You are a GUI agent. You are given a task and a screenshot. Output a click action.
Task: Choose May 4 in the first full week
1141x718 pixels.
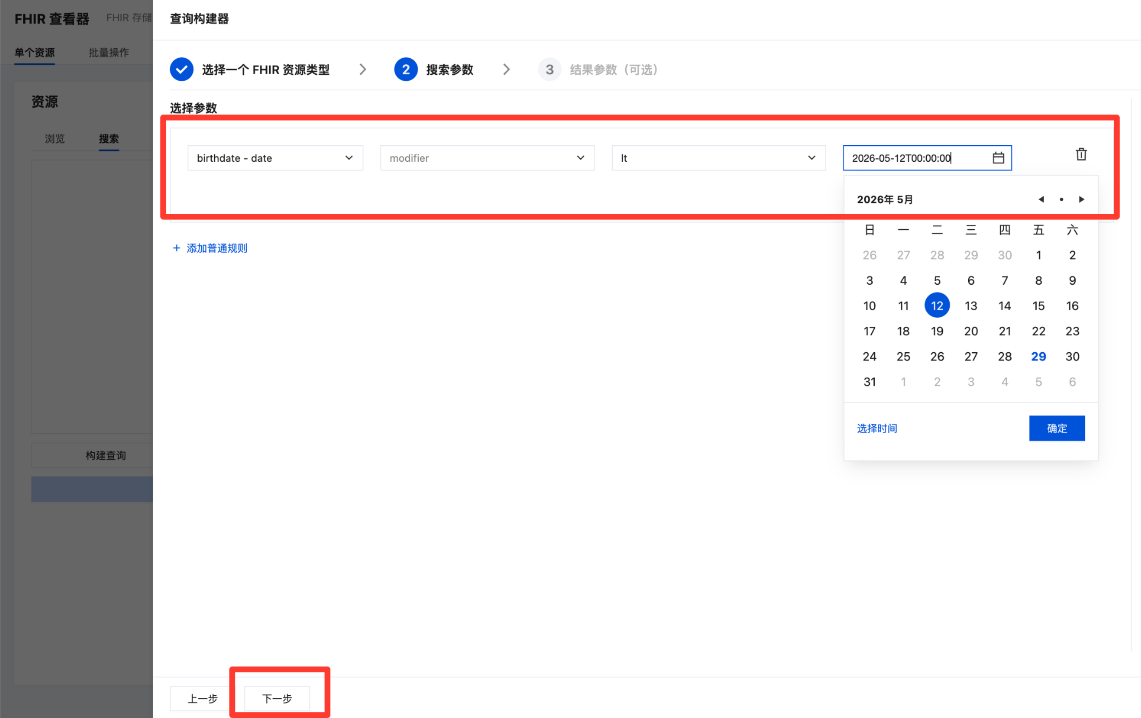point(903,280)
